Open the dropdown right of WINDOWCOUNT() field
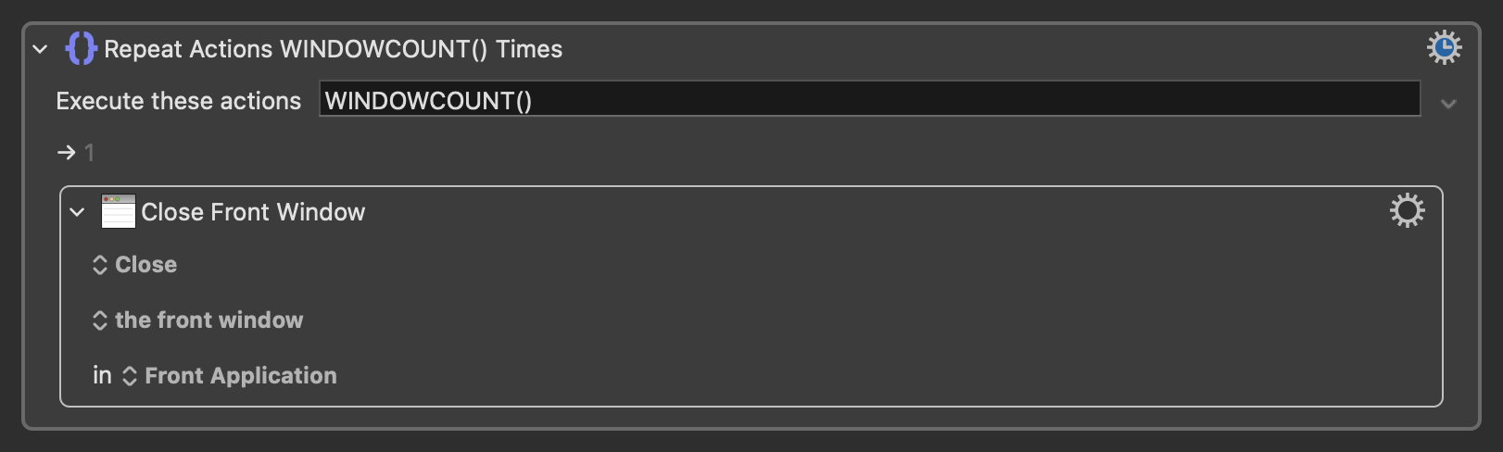The image size is (1503, 452). pyautogui.click(x=1448, y=104)
